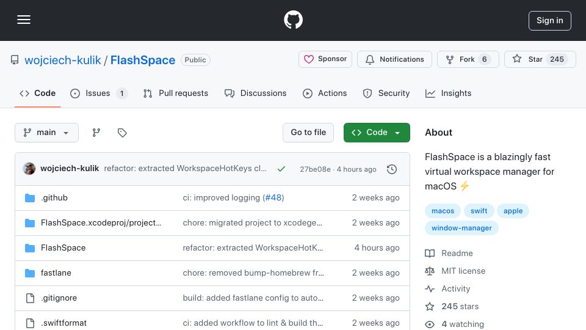Open wojciech-kulik owner profile link
586x330 pixels.
[63, 60]
